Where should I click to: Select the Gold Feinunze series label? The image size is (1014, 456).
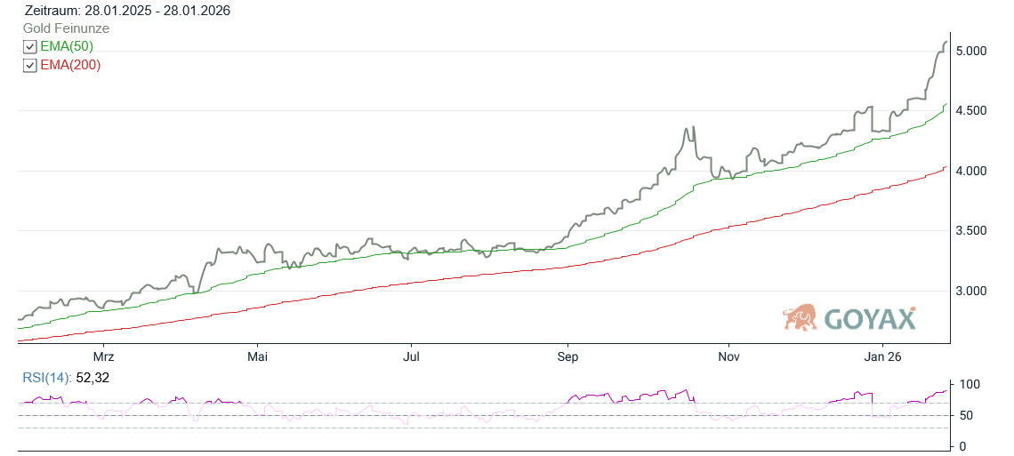pos(66,28)
